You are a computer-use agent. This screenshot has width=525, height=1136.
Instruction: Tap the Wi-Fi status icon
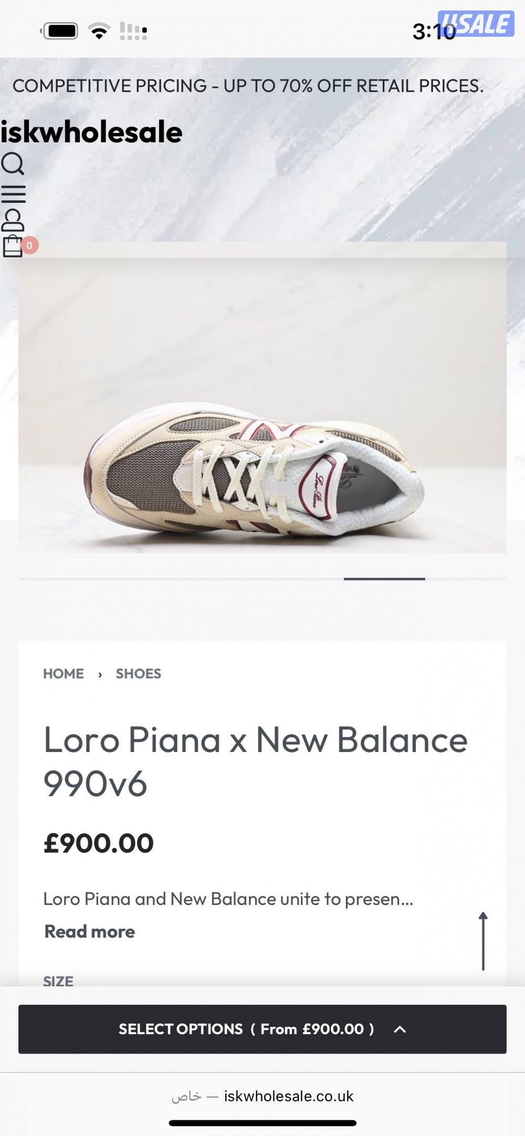(x=99, y=31)
